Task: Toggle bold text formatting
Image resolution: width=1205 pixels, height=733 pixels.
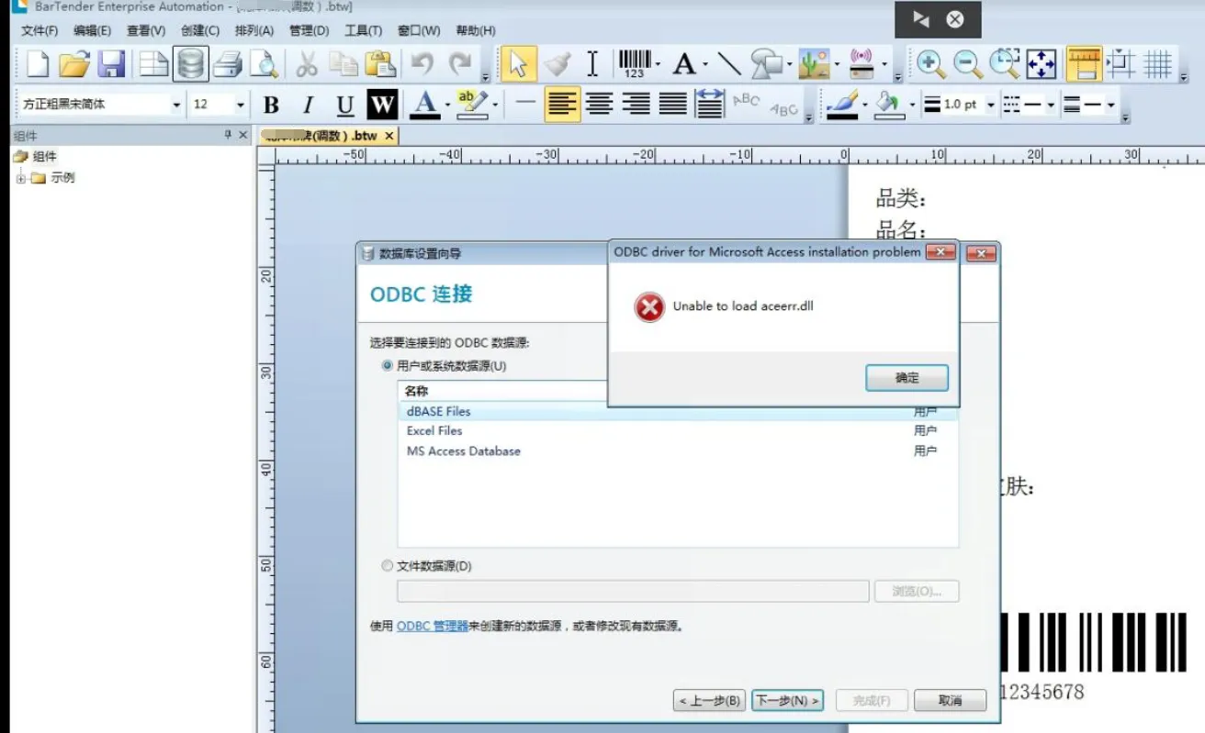Action: click(x=271, y=105)
